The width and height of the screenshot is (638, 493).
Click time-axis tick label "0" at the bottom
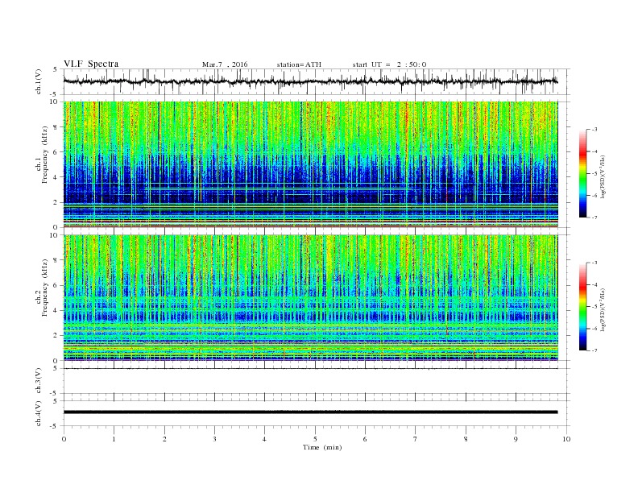(64, 439)
